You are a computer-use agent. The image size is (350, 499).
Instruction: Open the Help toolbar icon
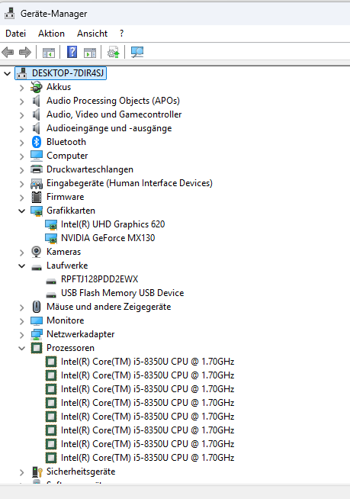pos(72,52)
